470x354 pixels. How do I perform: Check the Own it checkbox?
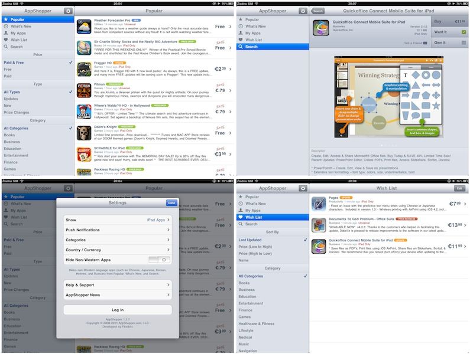pos(463,43)
